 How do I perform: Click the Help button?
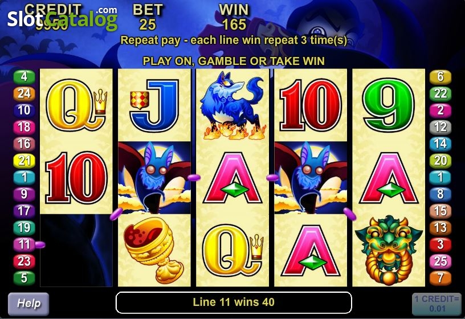tap(28, 304)
